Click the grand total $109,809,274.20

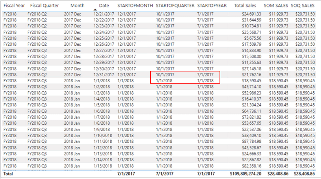point(246,174)
